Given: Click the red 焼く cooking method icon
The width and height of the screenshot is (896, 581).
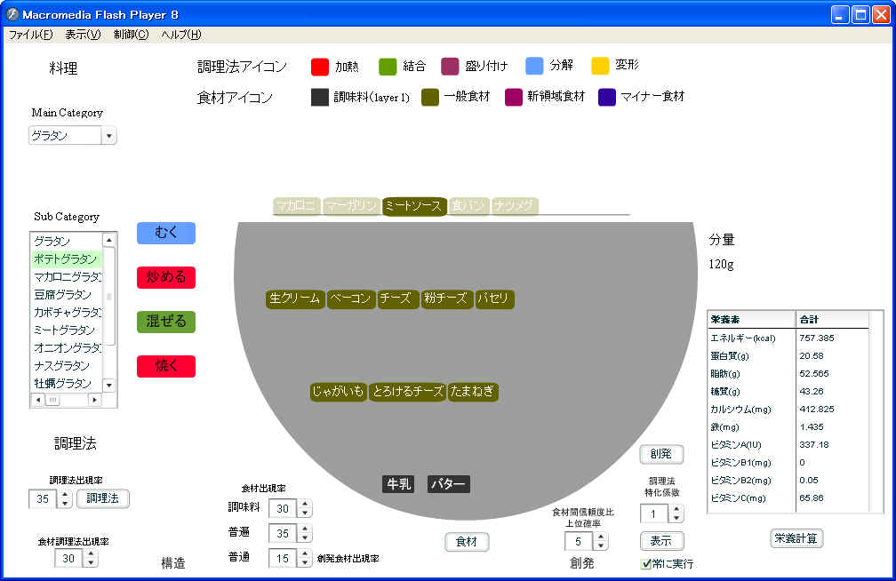Looking at the screenshot, I should click(165, 366).
